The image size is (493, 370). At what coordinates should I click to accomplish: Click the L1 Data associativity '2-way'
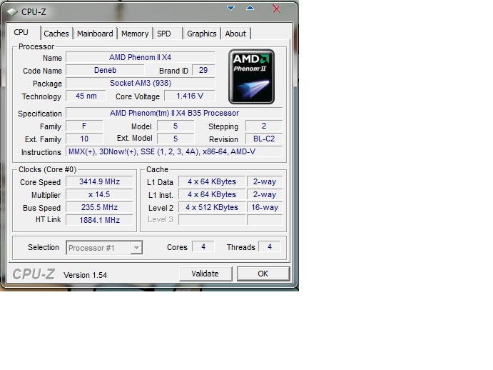(265, 181)
